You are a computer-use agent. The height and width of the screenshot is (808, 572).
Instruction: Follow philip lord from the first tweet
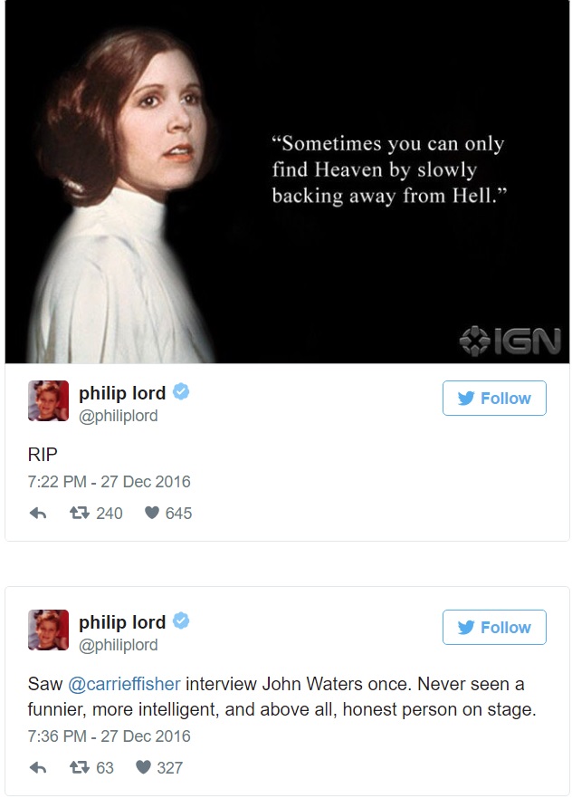(x=494, y=399)
